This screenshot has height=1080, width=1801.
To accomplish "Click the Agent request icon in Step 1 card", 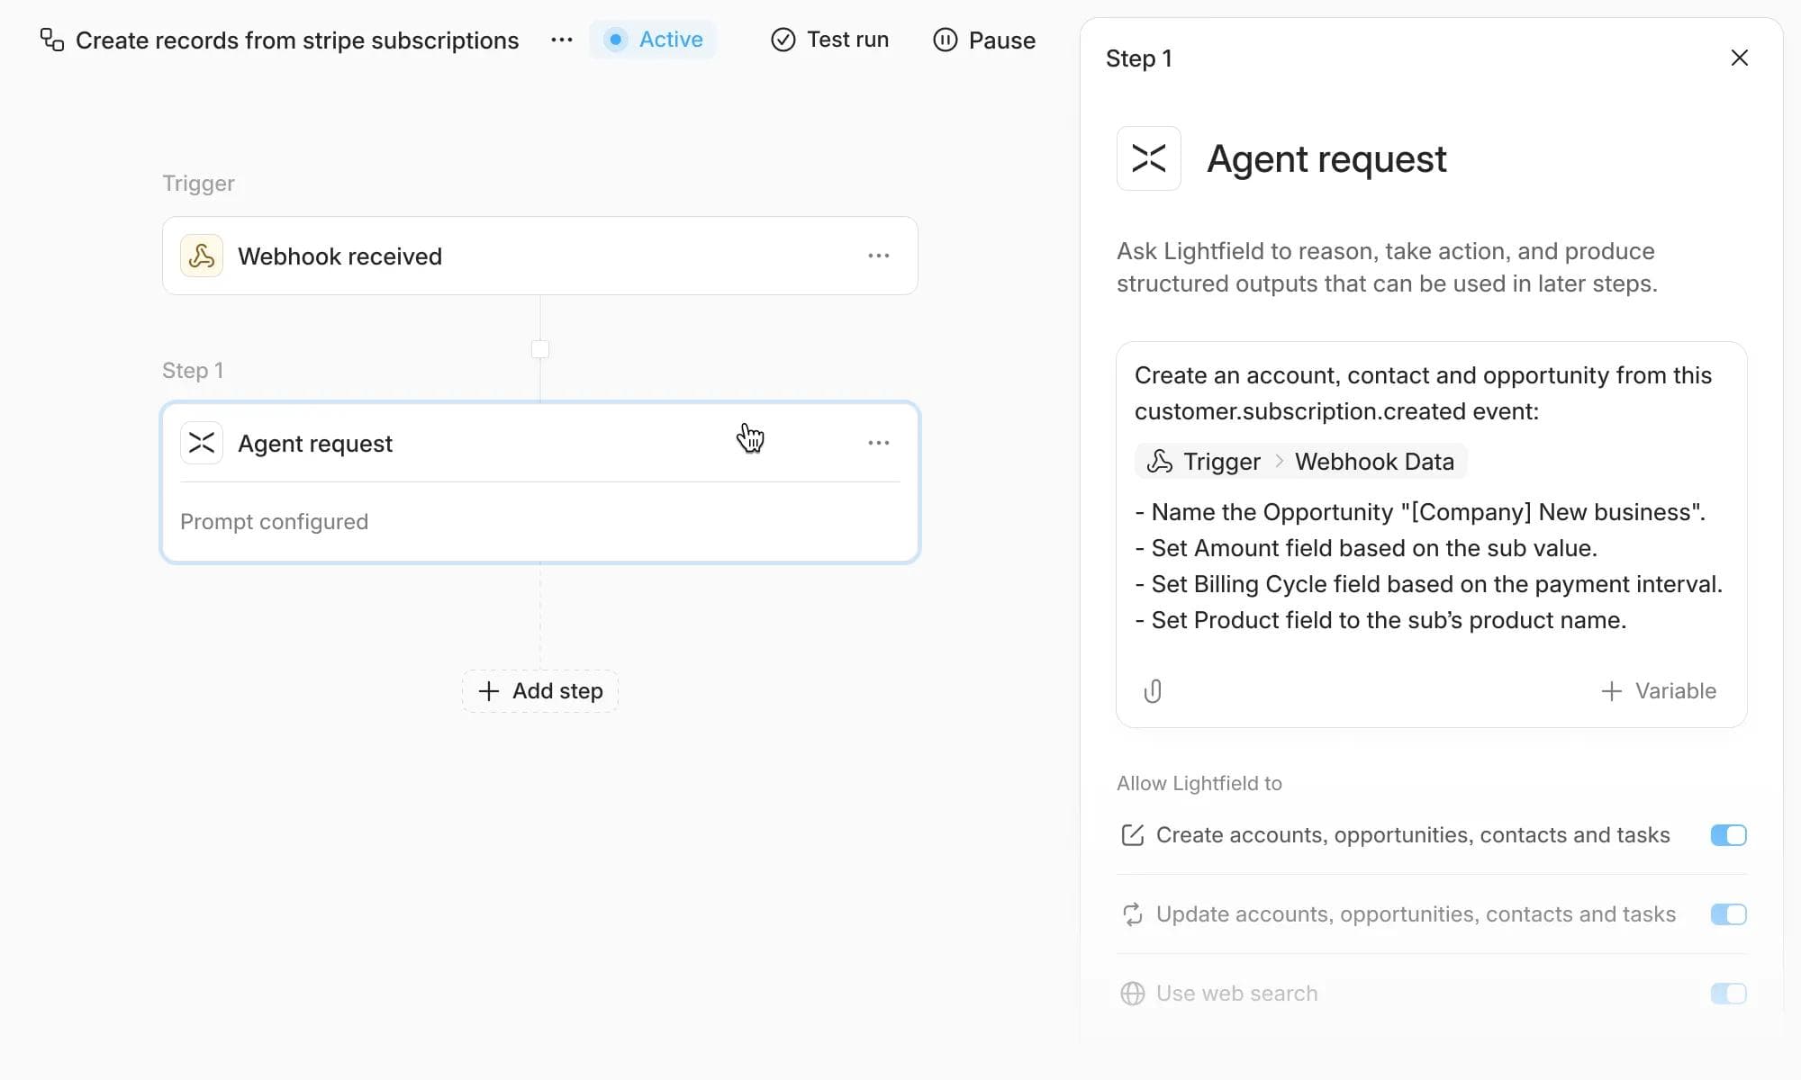I will [x=202, y=444].
